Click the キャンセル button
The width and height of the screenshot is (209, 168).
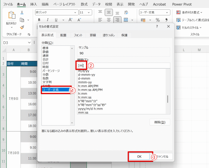point(162,156)
